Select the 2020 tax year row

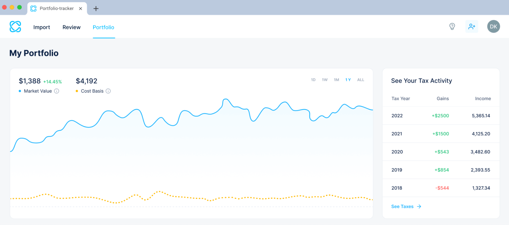click(441, 152)
